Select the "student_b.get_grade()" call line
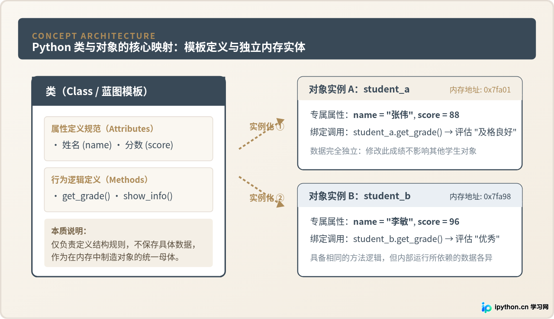 (405, 239)
